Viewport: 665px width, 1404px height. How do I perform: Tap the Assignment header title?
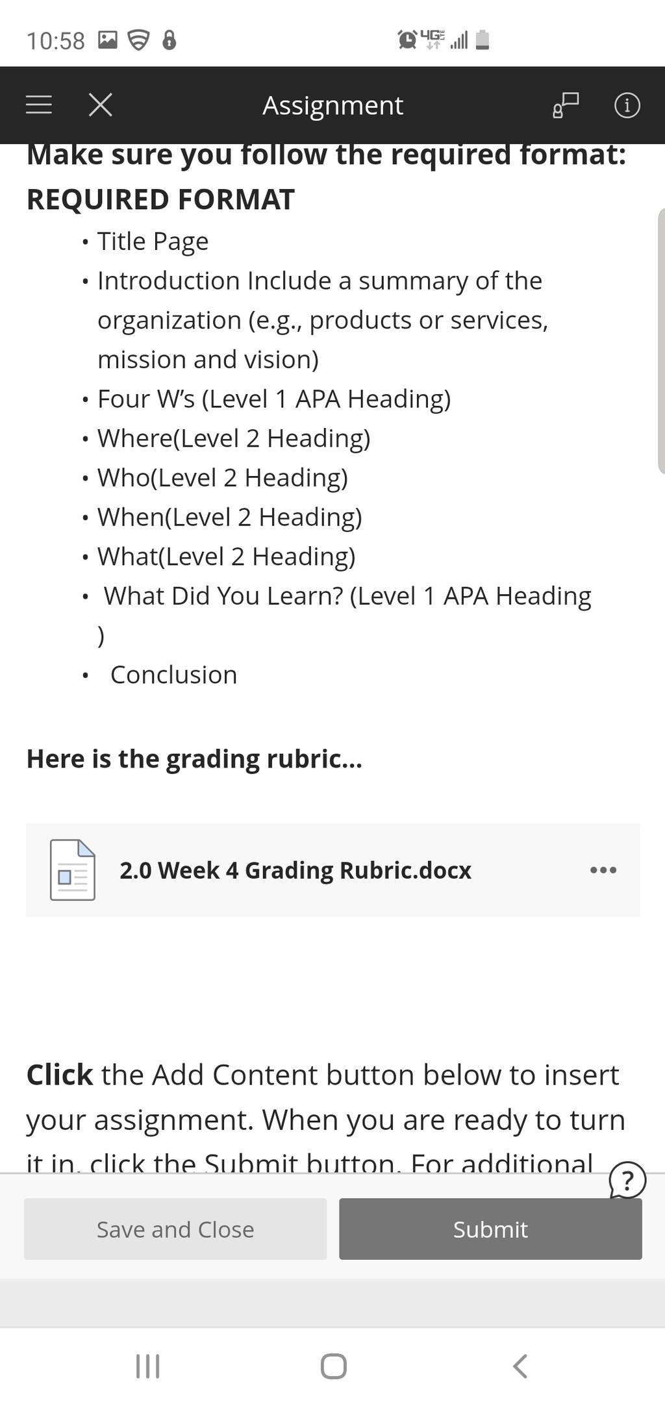(x=332, y=105)
